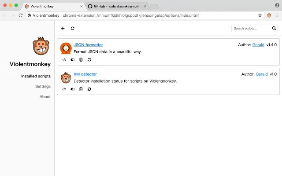Viewport: 282px width, 176px height.
Task: Open code editor for JSON formatter script
Action: coord(64,59)
